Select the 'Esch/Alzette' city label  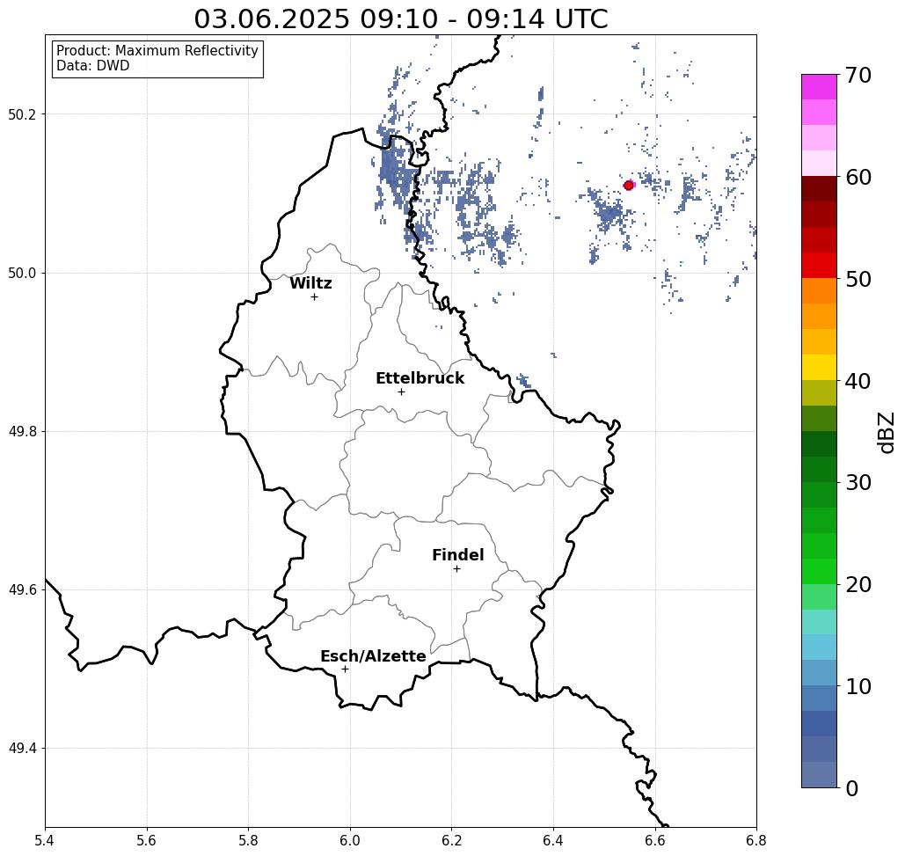(373, 656)
